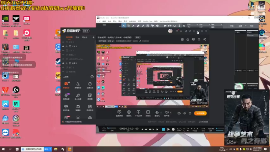Click 项目 page button in Studio One
270x152 pixels.
click(252, 26)
